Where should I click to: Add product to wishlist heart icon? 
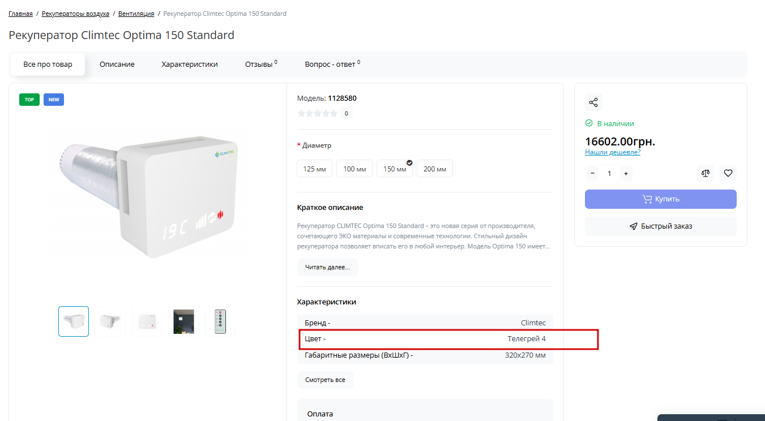coord(728,173)
